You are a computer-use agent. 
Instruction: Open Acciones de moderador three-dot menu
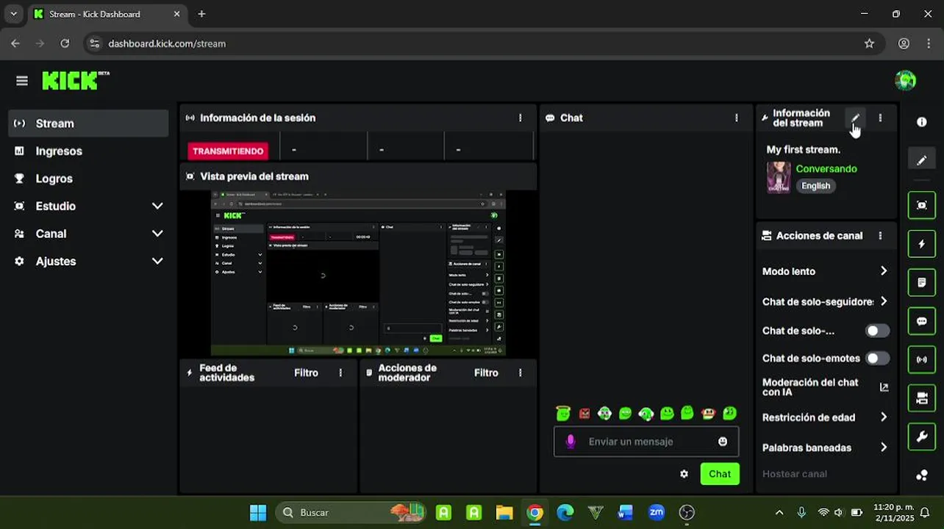(521, 373)
